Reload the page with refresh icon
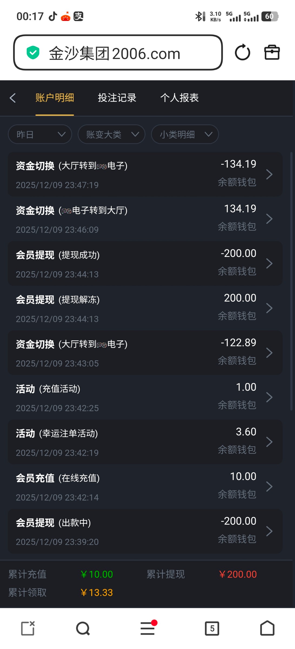 tap(242, 52)
